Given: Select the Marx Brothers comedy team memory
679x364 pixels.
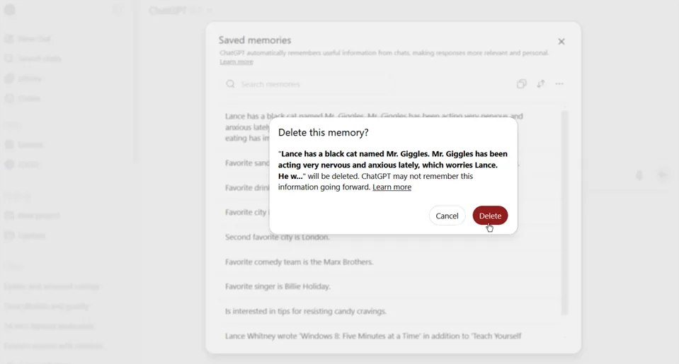Looking at the screenshot, I should click(299, 262).
